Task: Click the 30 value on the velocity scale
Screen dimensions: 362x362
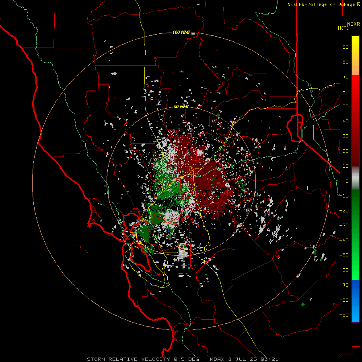Action: point(346,136)
